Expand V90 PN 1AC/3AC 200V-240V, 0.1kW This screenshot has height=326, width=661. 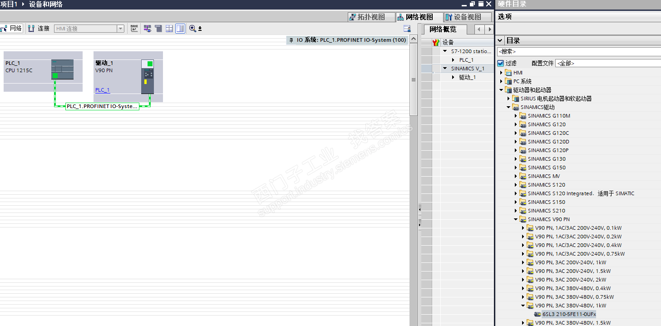click(x=523, y=228)
